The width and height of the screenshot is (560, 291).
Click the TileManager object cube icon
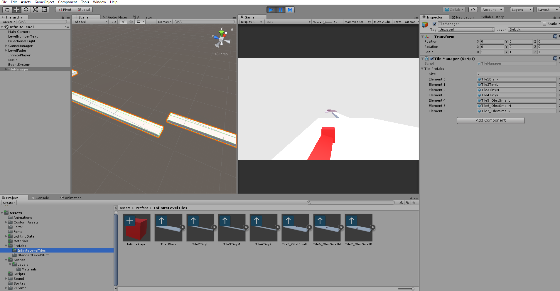click(x=425, y=25)
